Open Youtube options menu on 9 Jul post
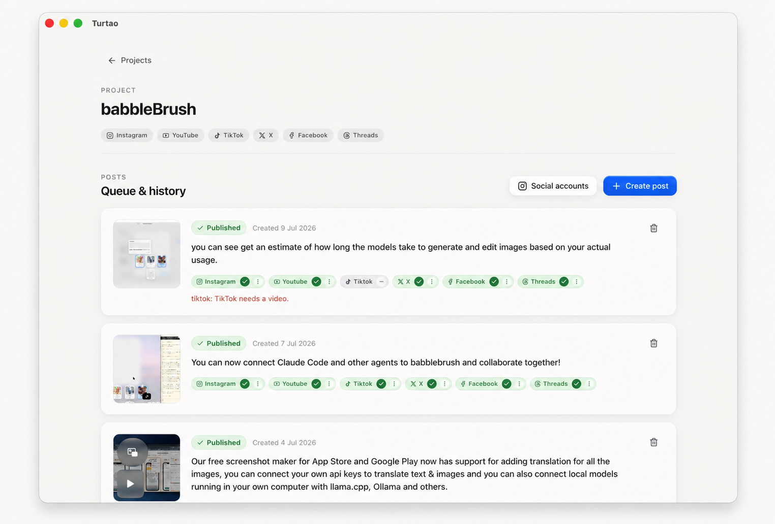This screenshot has width=775, height=524. tap(329, 282)
